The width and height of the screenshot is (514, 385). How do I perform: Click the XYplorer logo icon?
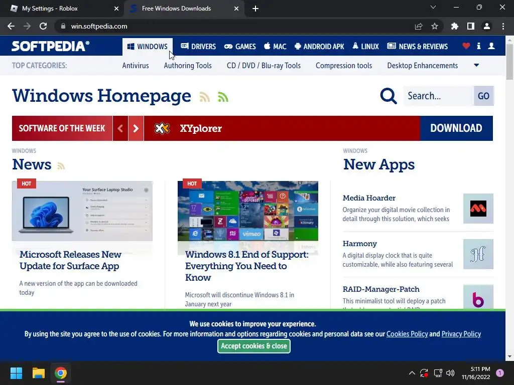click(x=162, y=128)
